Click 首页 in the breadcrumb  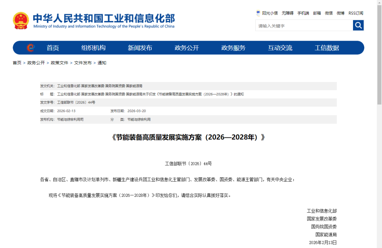coord(17,63)
